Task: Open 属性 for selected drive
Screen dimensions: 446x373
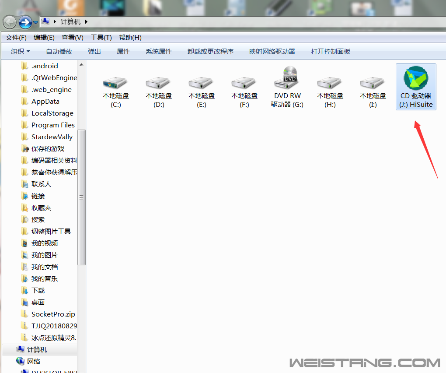Action: [x=123, y=52]
